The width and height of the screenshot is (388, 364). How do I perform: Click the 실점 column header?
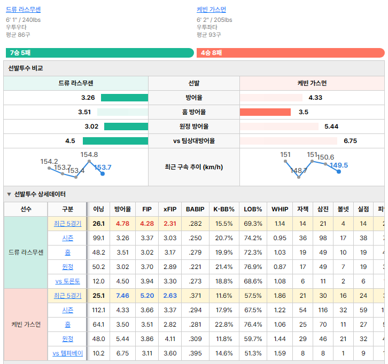tap(363, 209)
